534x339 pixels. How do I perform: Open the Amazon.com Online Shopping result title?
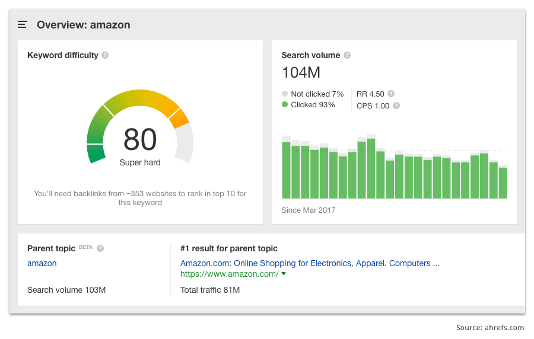click(310, 263)
